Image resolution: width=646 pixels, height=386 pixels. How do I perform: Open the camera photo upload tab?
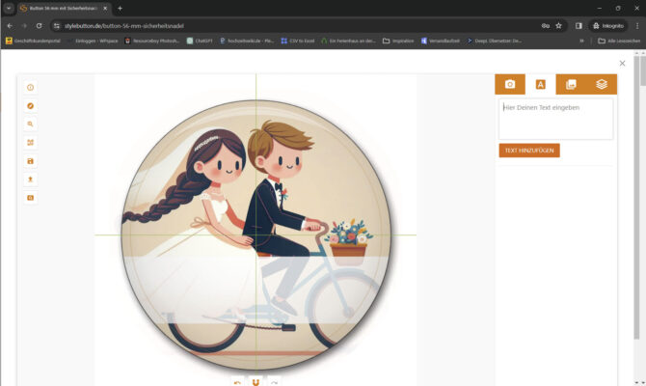(x=510, y=85)
